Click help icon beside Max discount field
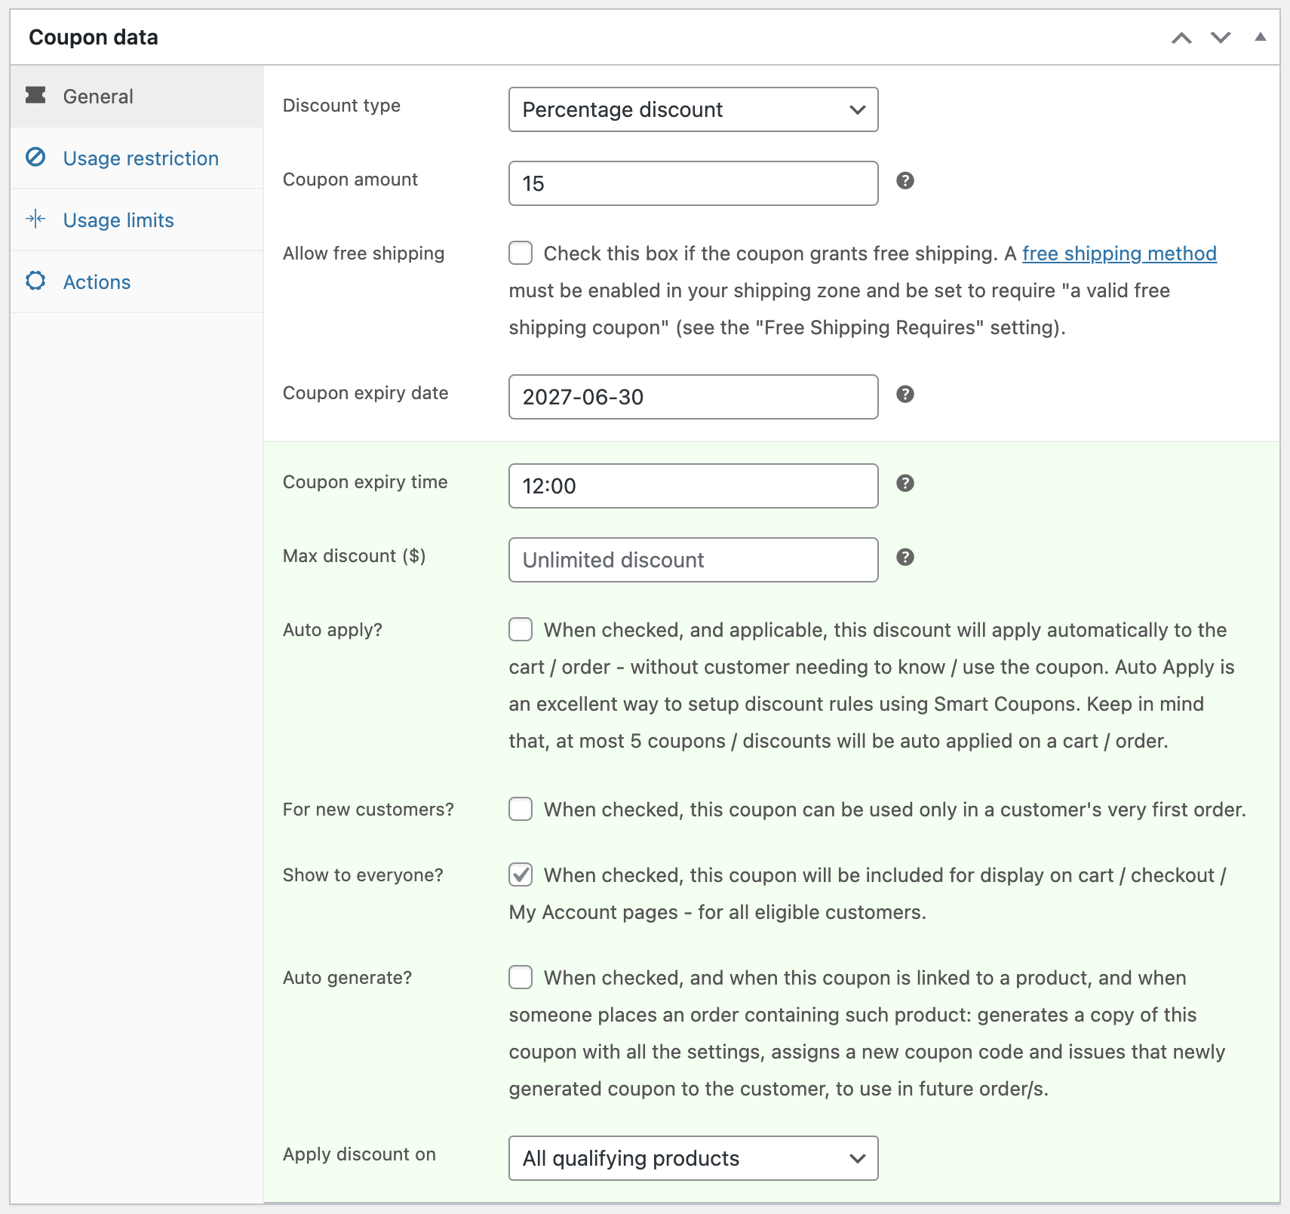1290x1214 pixels. pos(905,557)
